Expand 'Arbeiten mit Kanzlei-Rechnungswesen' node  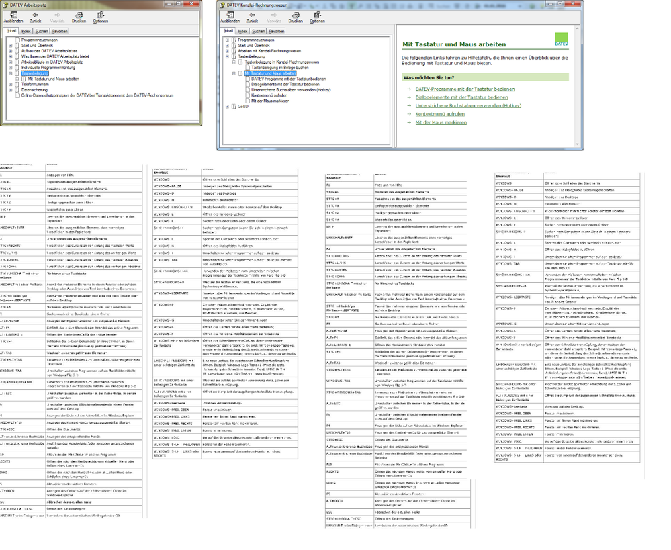point(227,51)
